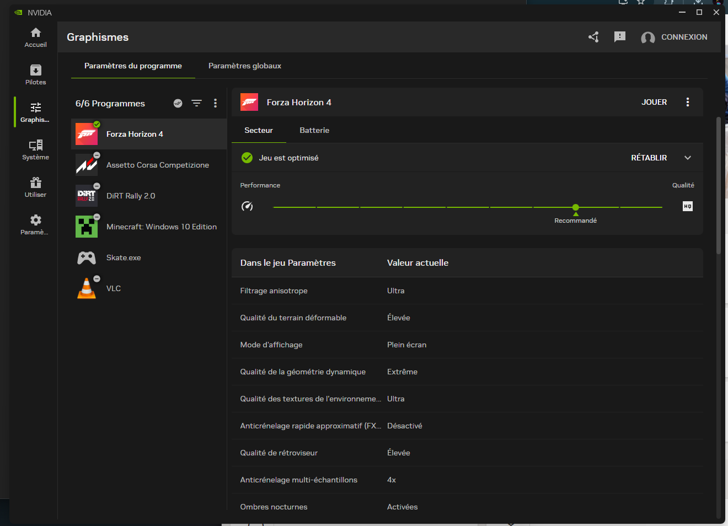Select the Secteur tab

click(x=259, y=130)
